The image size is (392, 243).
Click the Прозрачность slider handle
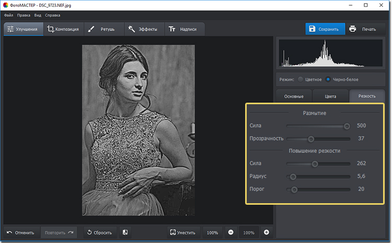point(310,139)
